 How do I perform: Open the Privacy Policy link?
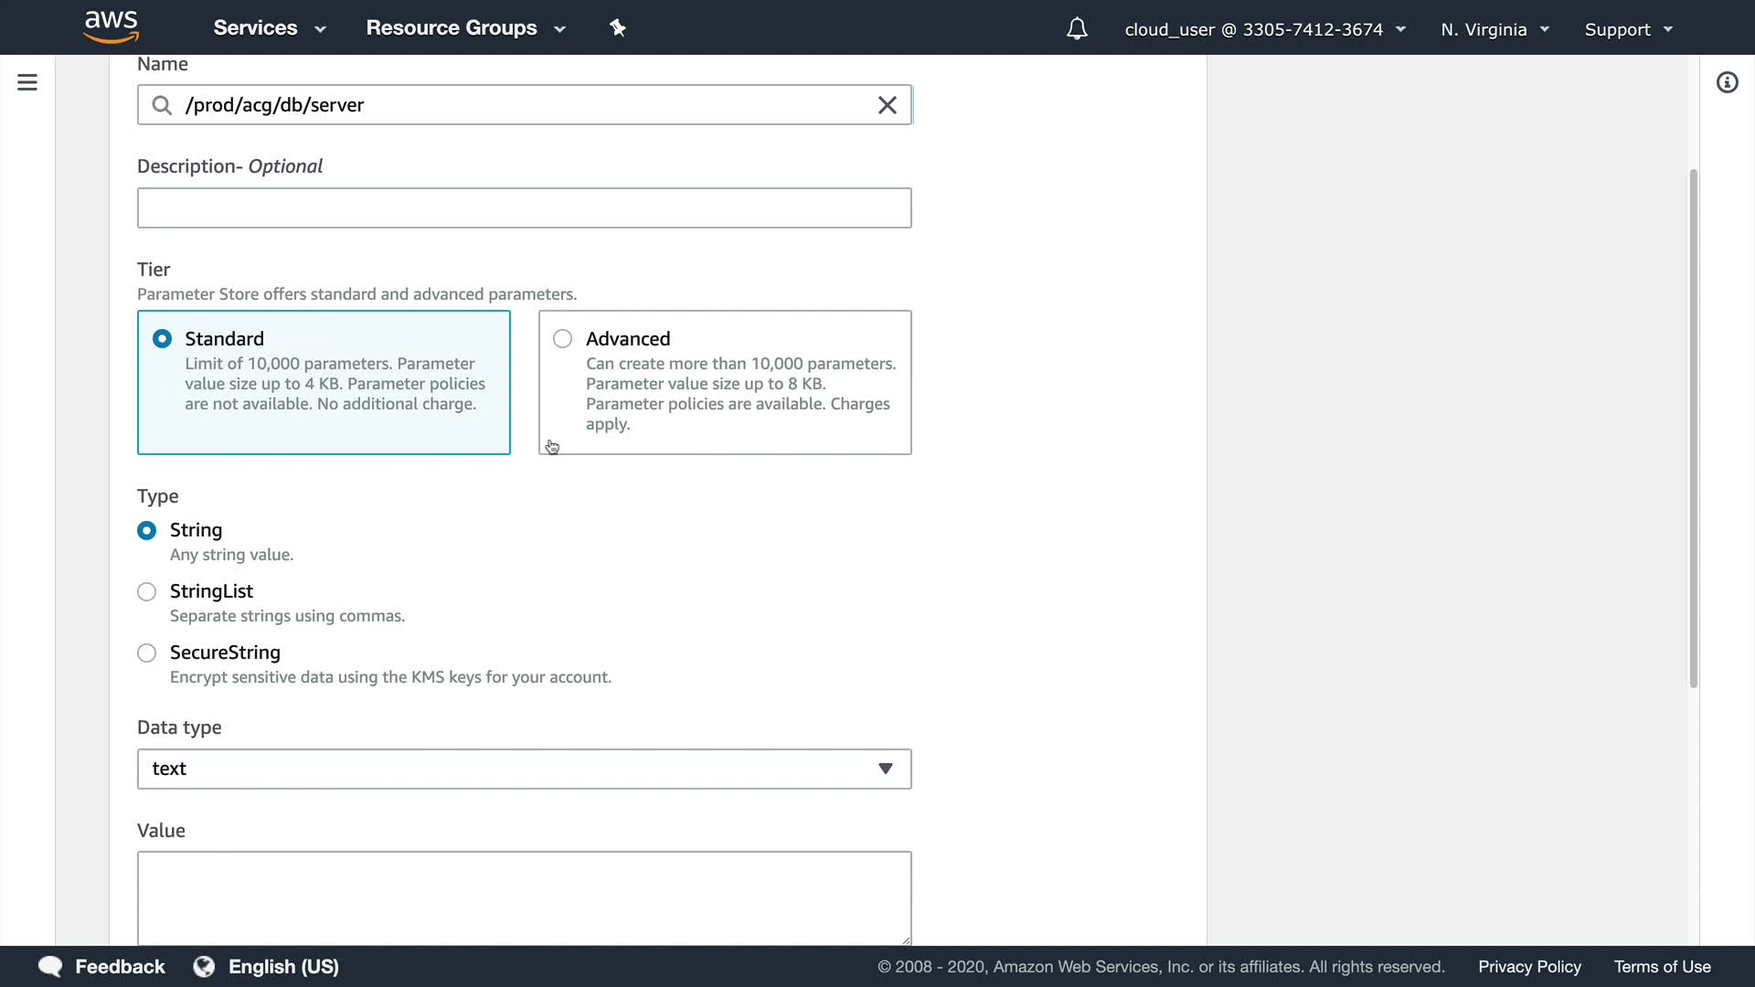[x=1529, y=966]
